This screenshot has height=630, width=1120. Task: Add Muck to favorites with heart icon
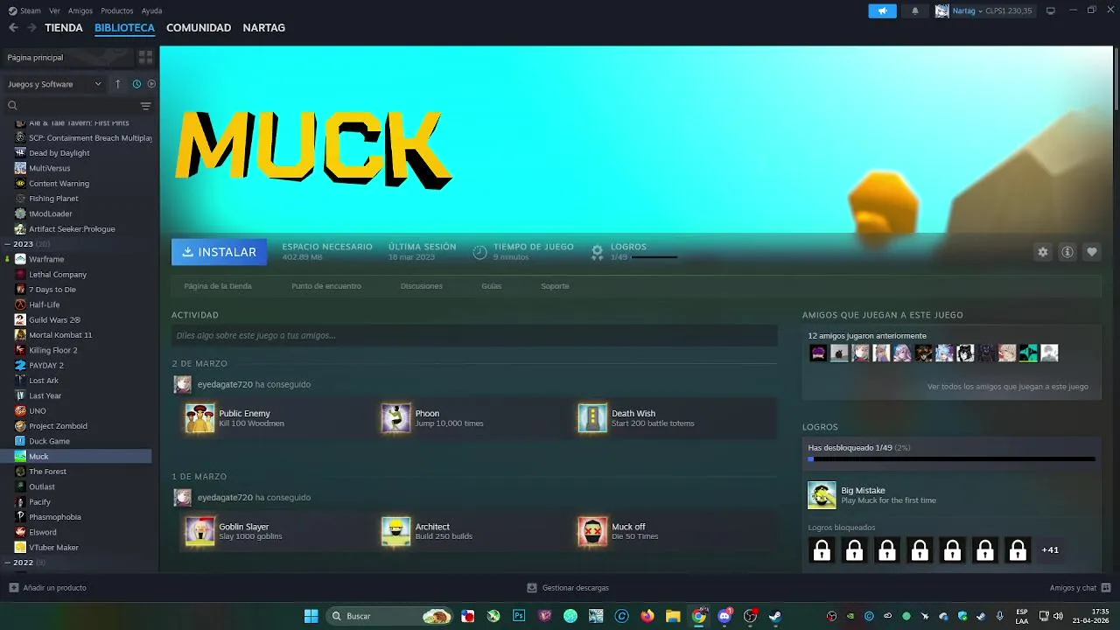[x=1092, y=252]
